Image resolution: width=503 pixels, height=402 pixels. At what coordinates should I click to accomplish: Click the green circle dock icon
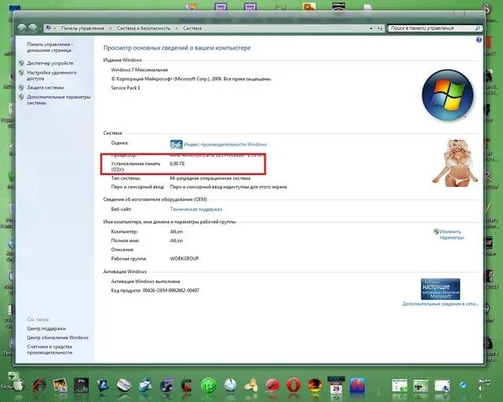(209, 385)
